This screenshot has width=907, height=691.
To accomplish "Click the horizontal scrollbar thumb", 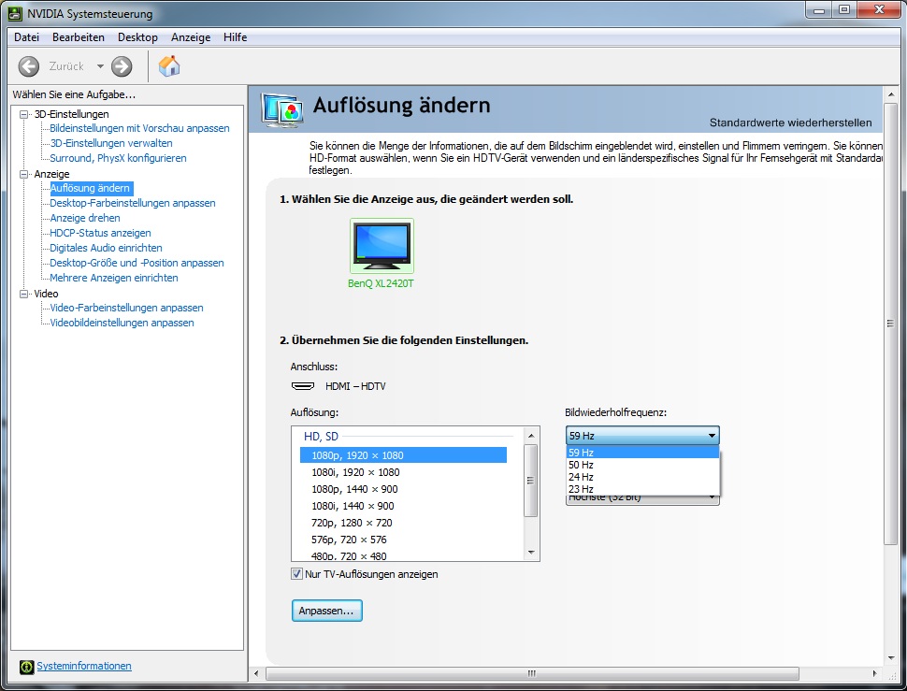I will click(x=532, y=673).
